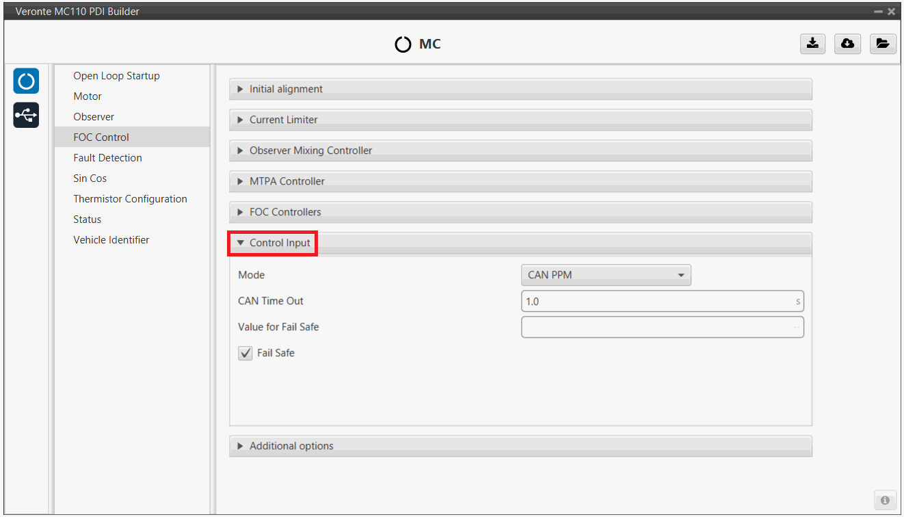Click the save to disk download icon
The height and width of the screenshot is (517, 904).
[x=812, y=44]
